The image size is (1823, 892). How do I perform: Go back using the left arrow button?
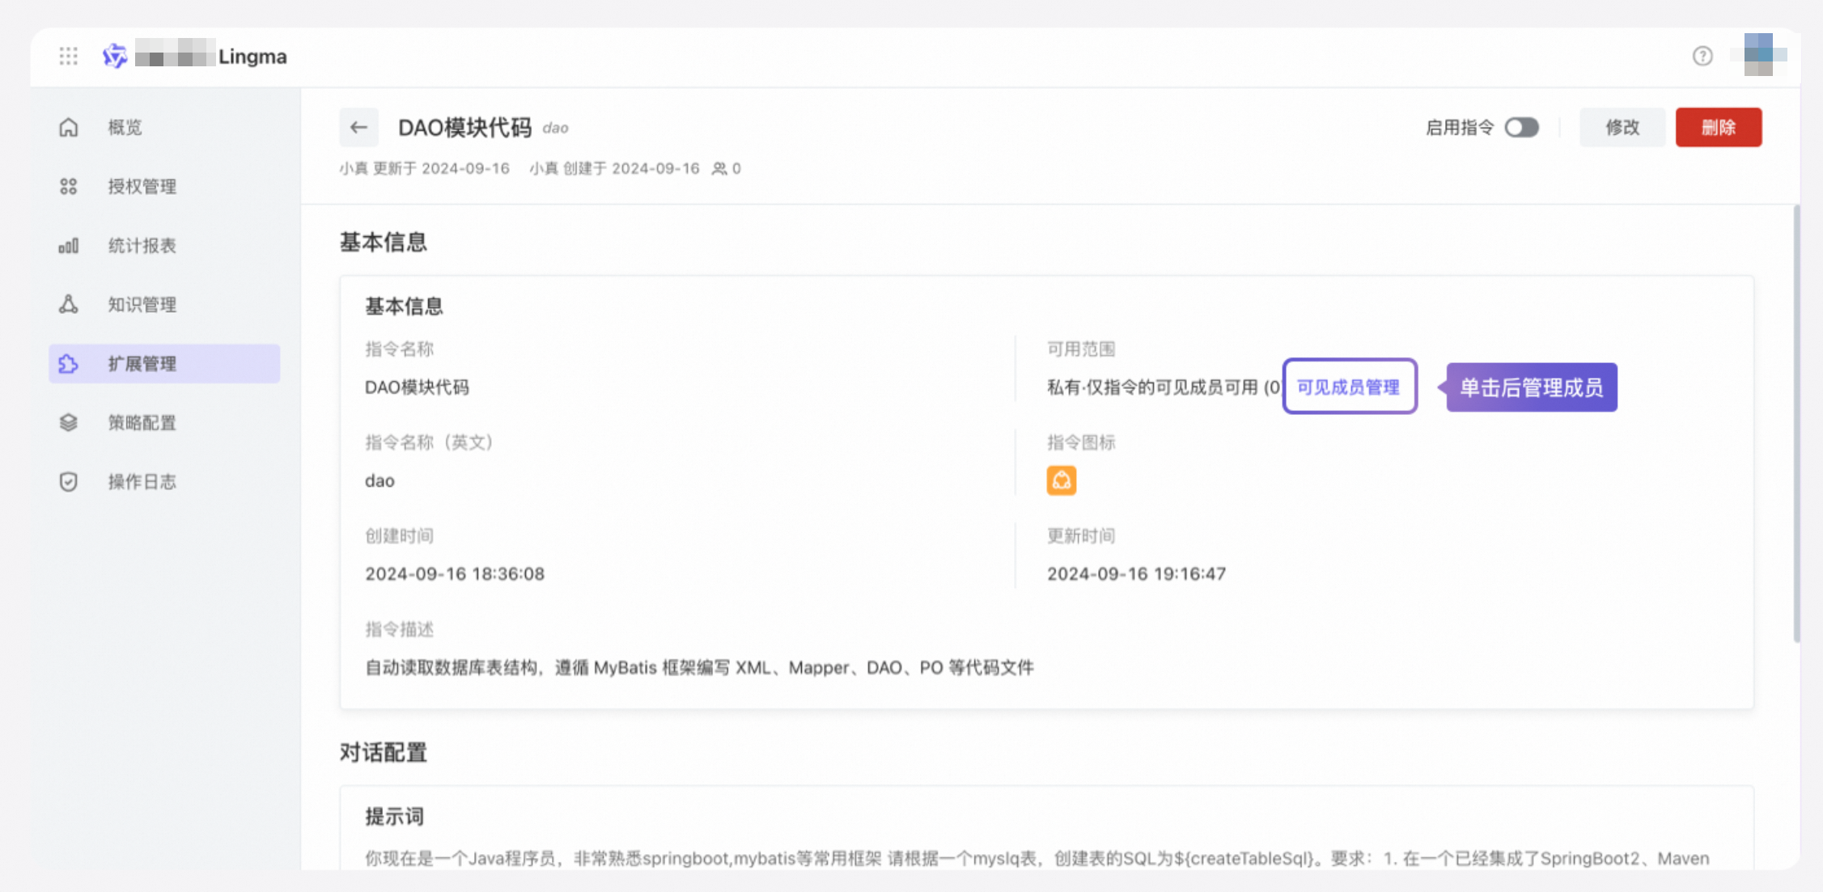[358, 127]
